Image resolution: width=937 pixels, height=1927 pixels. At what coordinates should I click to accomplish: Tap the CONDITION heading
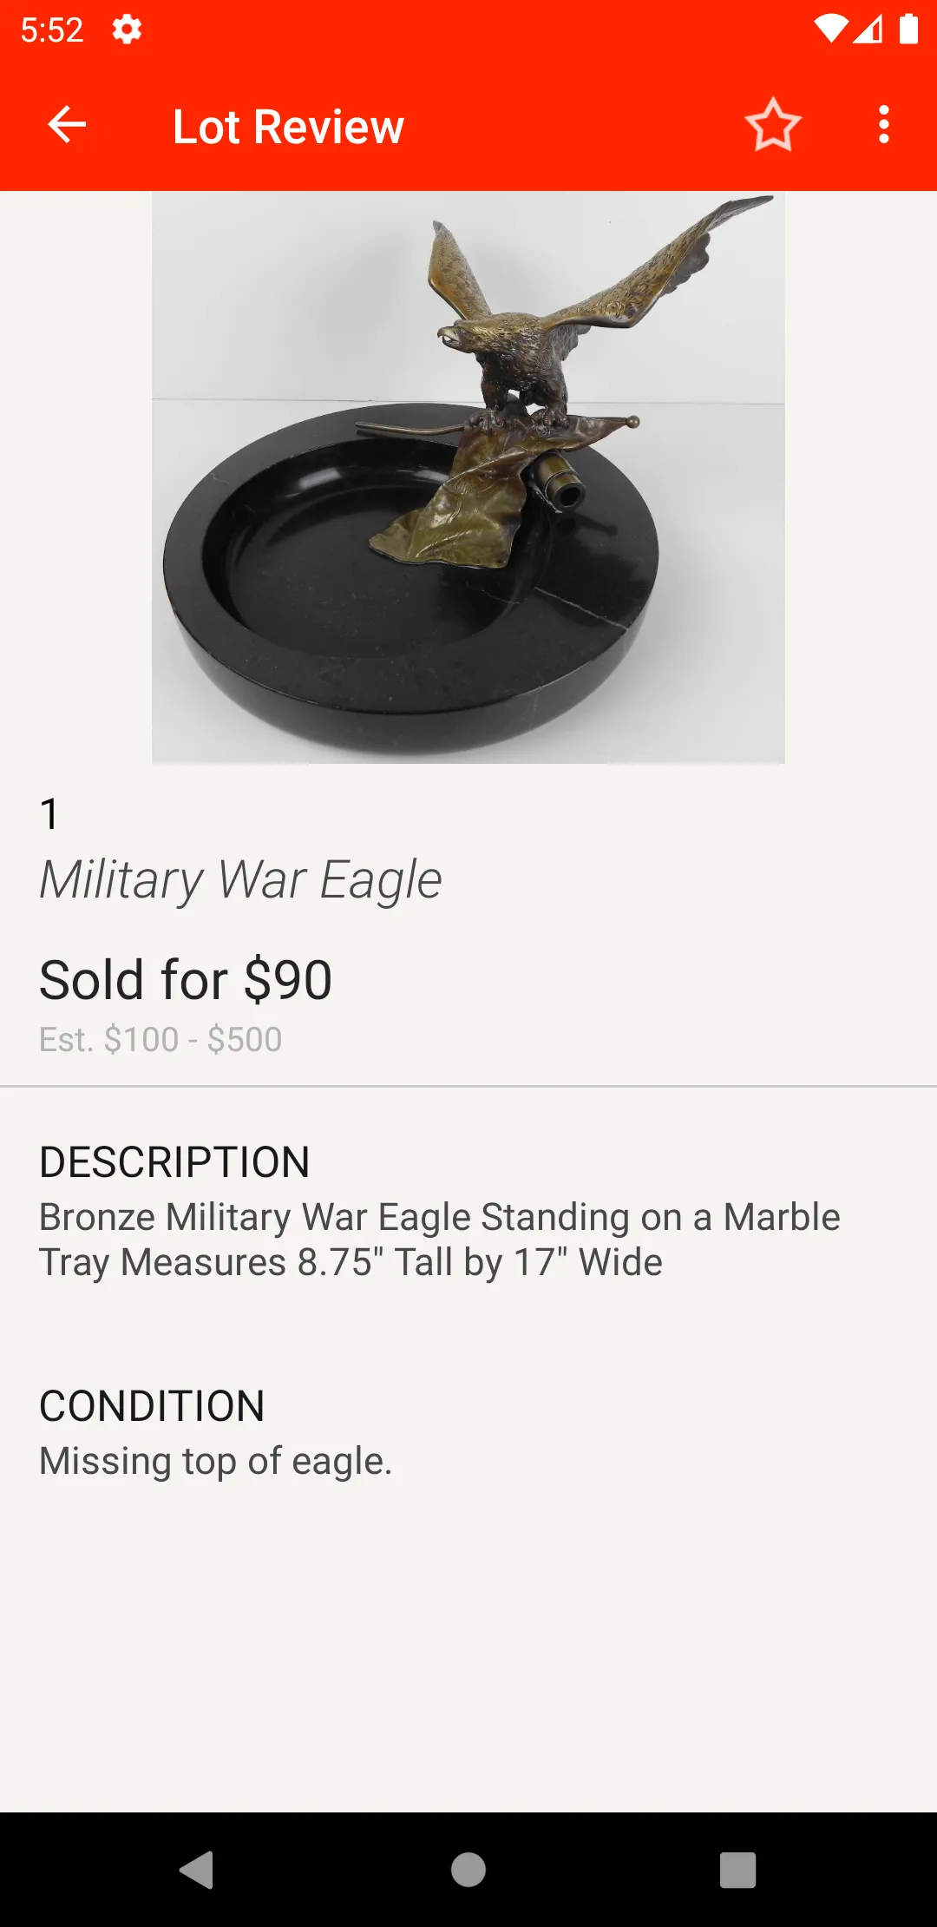pyautogui.click(x=152, y=1406)
